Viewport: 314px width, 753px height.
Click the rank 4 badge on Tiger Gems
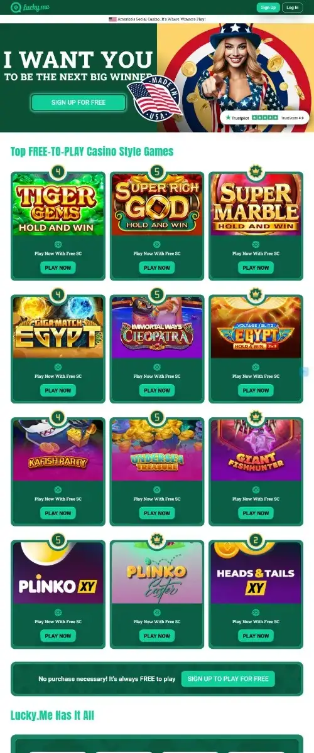(x=58, y=171)
